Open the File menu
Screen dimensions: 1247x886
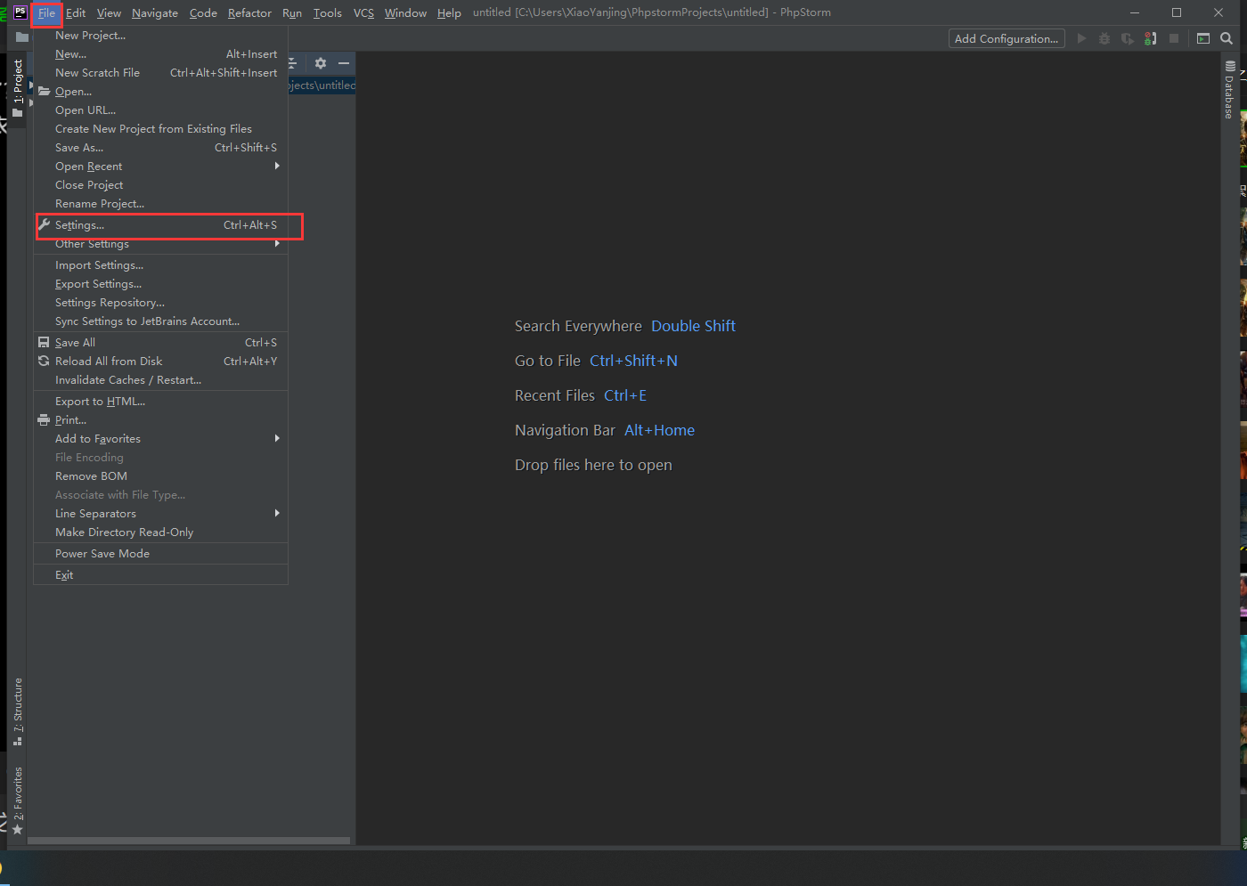pyautogui.click(x=46, y=12)
